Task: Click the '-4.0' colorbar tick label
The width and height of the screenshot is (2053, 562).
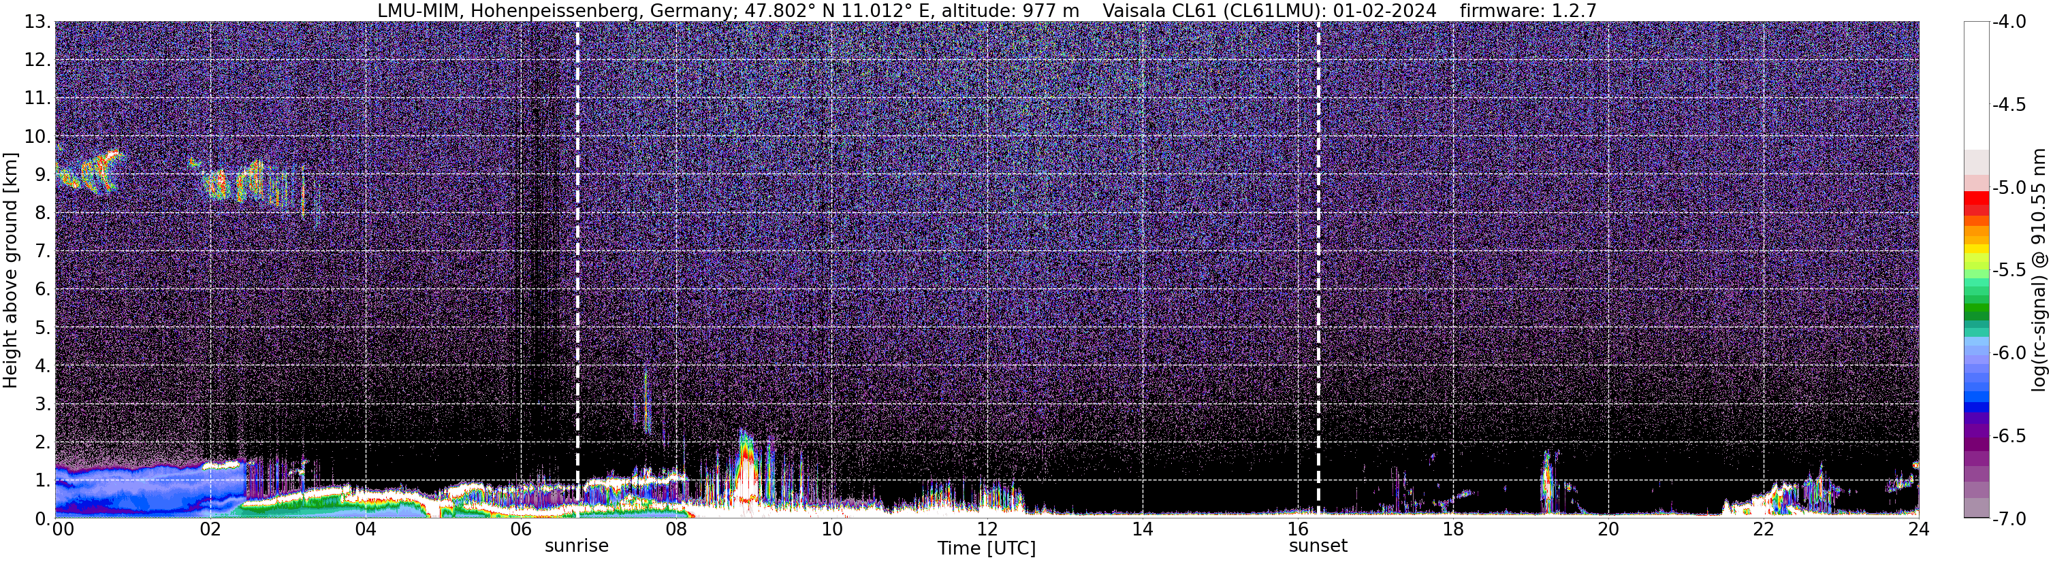Action: point(2009,22)
